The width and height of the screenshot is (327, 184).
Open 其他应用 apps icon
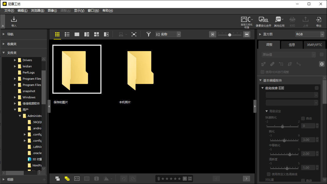pos(278,19)
